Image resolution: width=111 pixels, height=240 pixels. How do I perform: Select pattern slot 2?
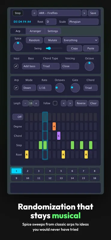(28, 171)
